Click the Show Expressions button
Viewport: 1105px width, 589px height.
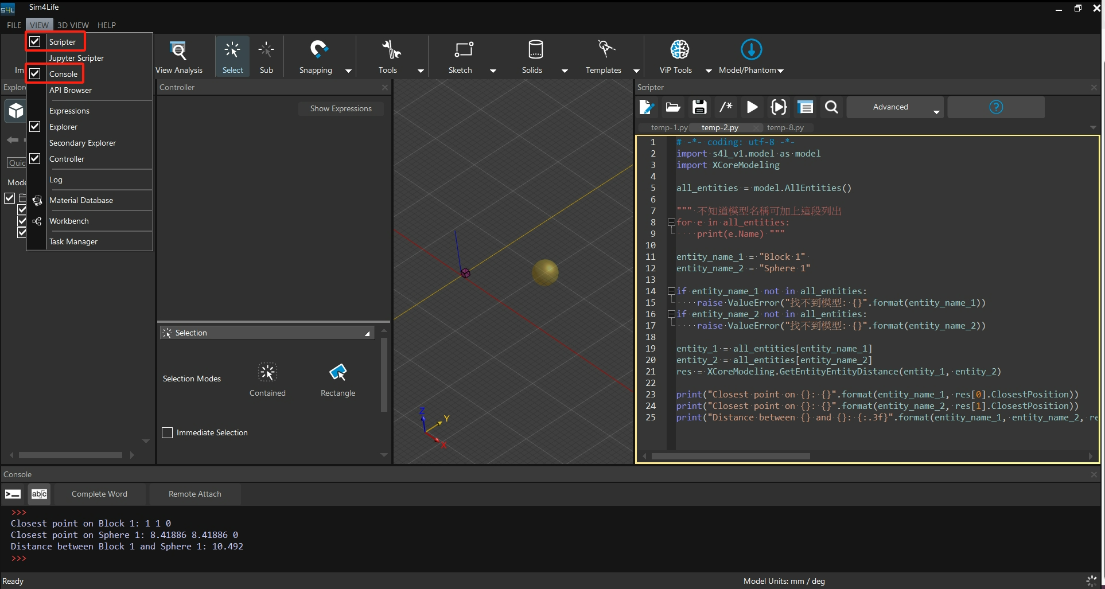[341, 108]
